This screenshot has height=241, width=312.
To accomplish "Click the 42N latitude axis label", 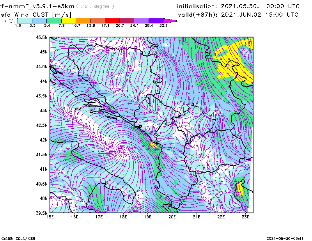I will (43, 140).
